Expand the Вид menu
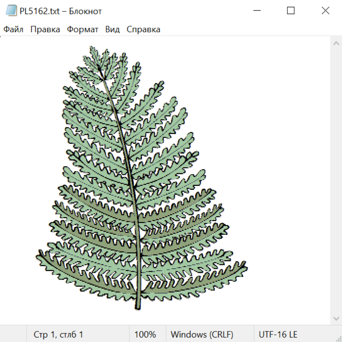The image size is (342, 342). click(x=112, y=30)
